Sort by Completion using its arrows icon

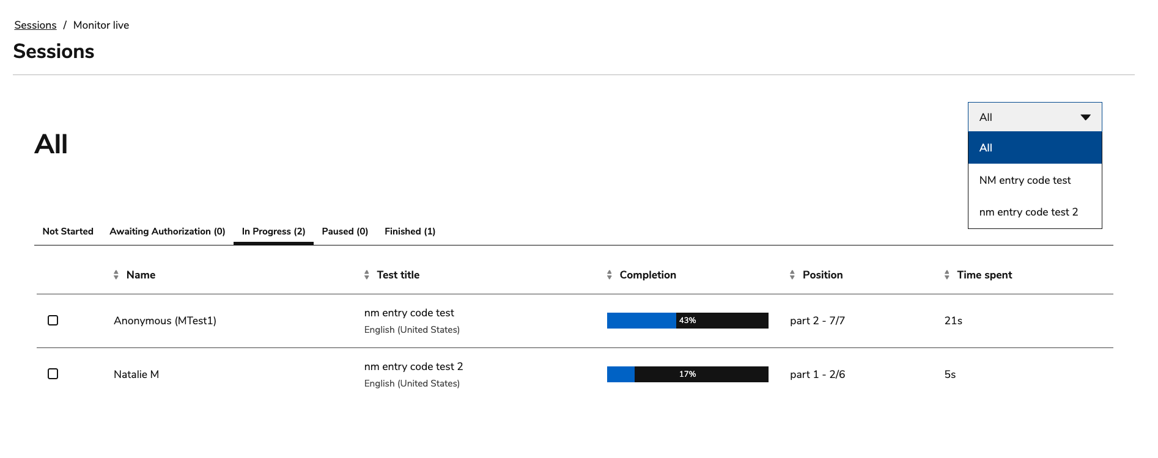tap(610, 275)
